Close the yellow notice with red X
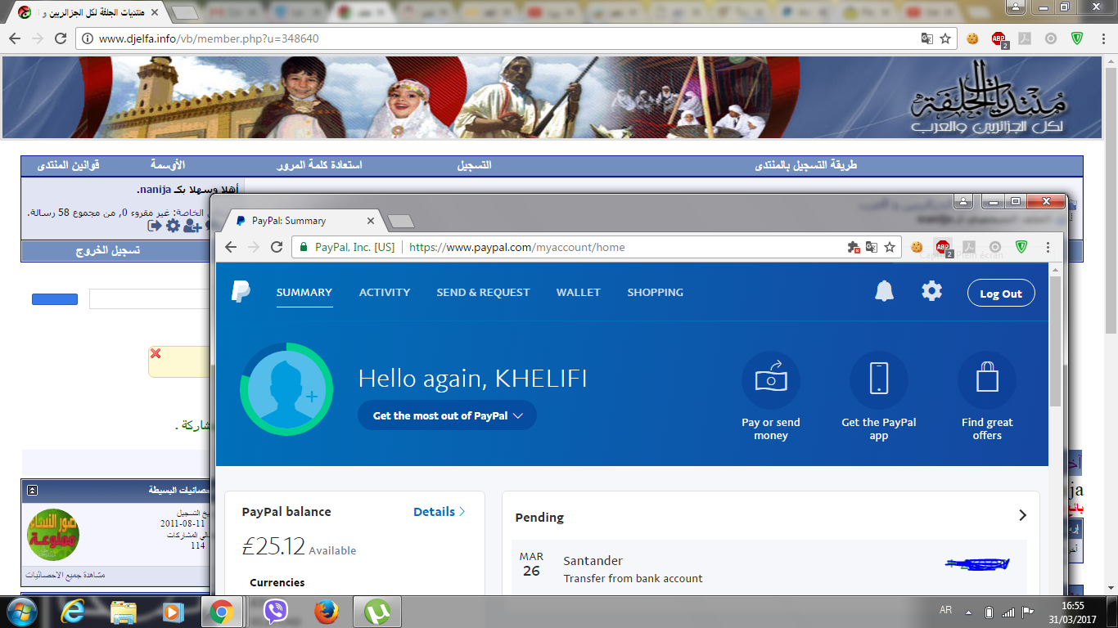This screenshot has height=628, width=1118. [156, 353]
